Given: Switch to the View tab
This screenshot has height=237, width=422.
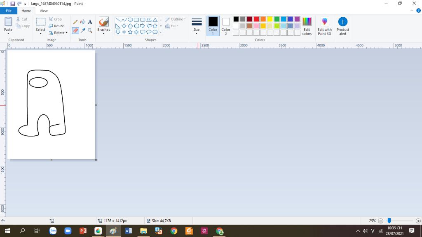Looking at the screenshot, I should tap(44, 11).
